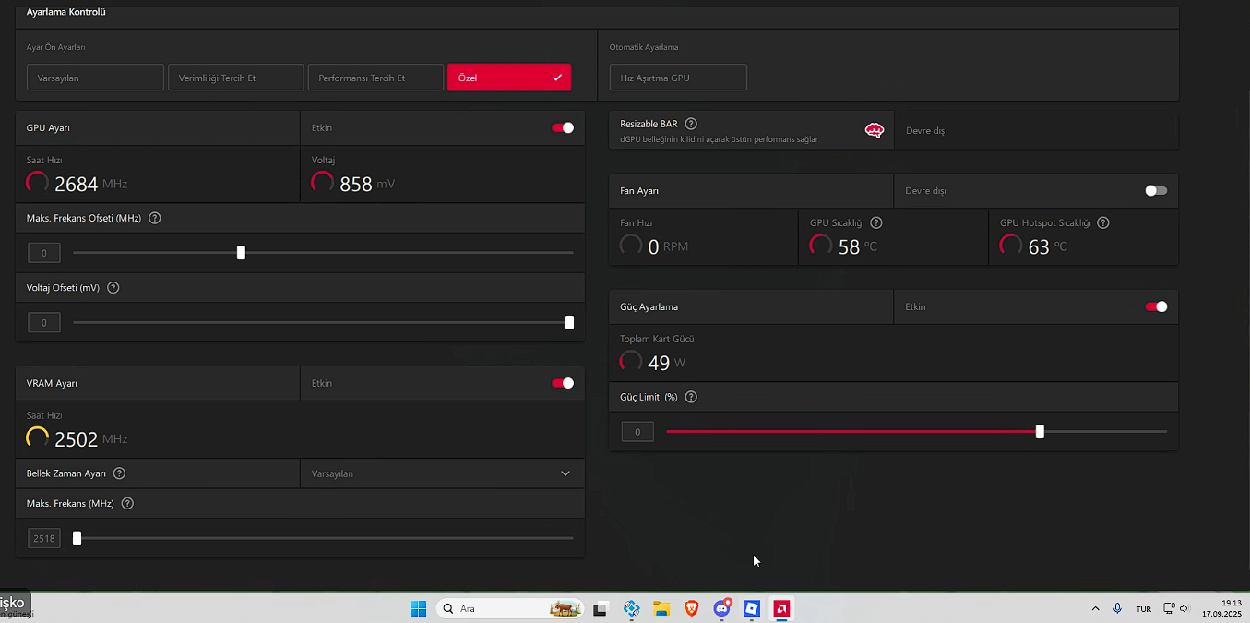Click the 2518 VRAM frequency value box
The image size is (1250, 623).
pyautogui.click(x=44, y=538)
